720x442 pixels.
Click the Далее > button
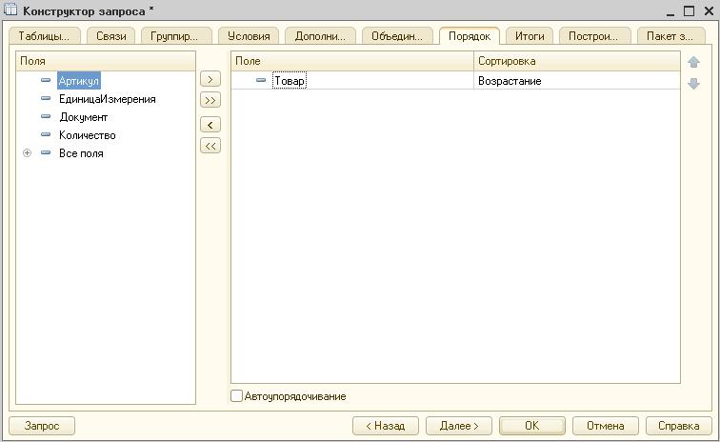click(x=458, y=426)
